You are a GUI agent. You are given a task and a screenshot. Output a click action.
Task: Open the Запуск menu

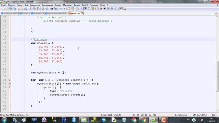tap(77, 5)
